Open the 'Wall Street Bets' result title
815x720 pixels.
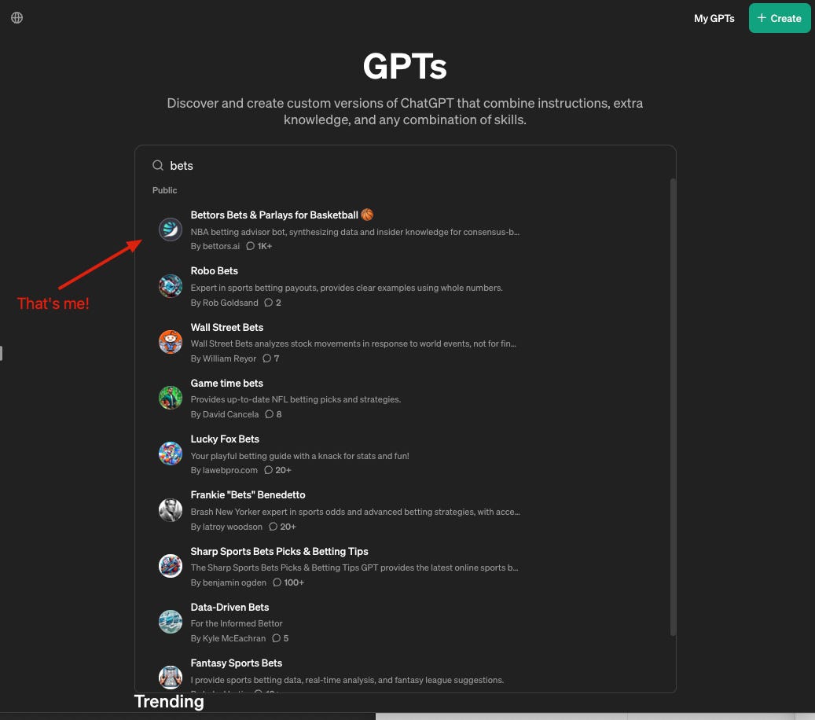tap(226, 327)
